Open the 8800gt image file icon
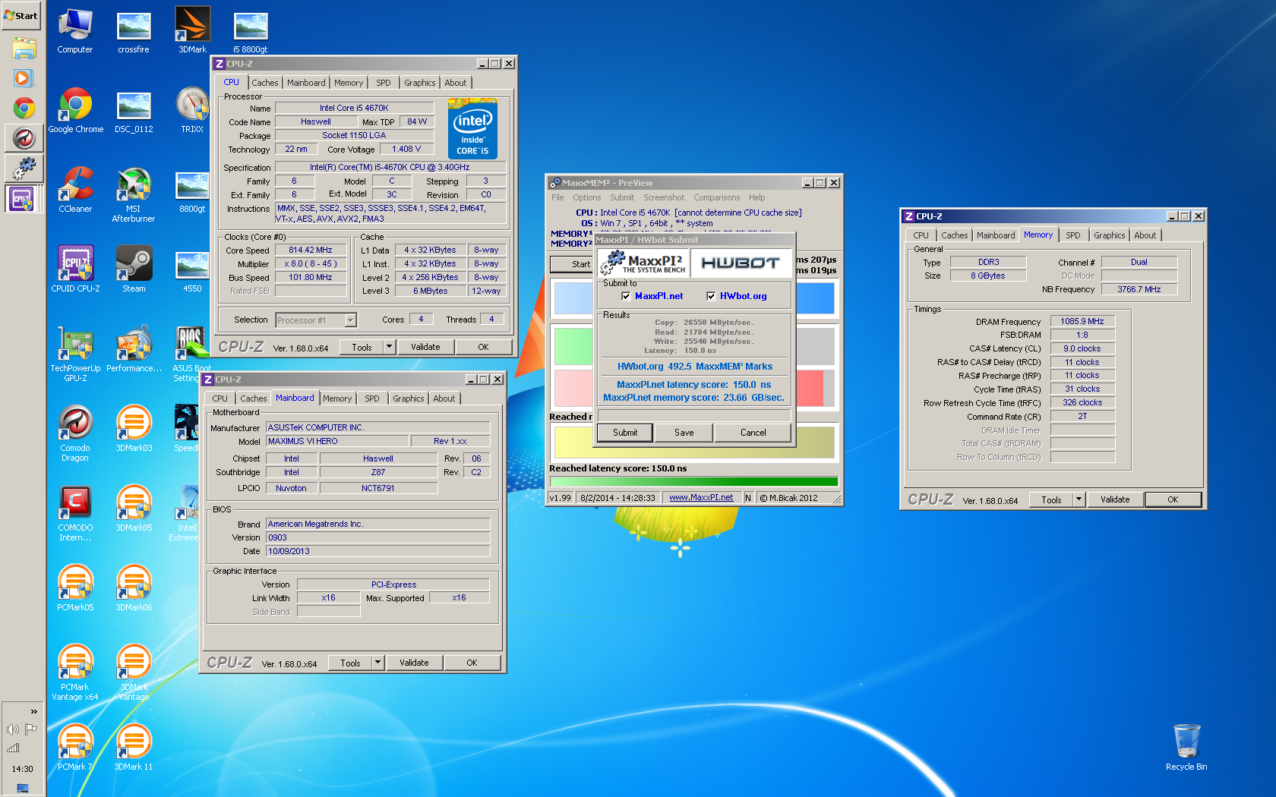Viewport: 1276px width, 797px height. (192, 190)
